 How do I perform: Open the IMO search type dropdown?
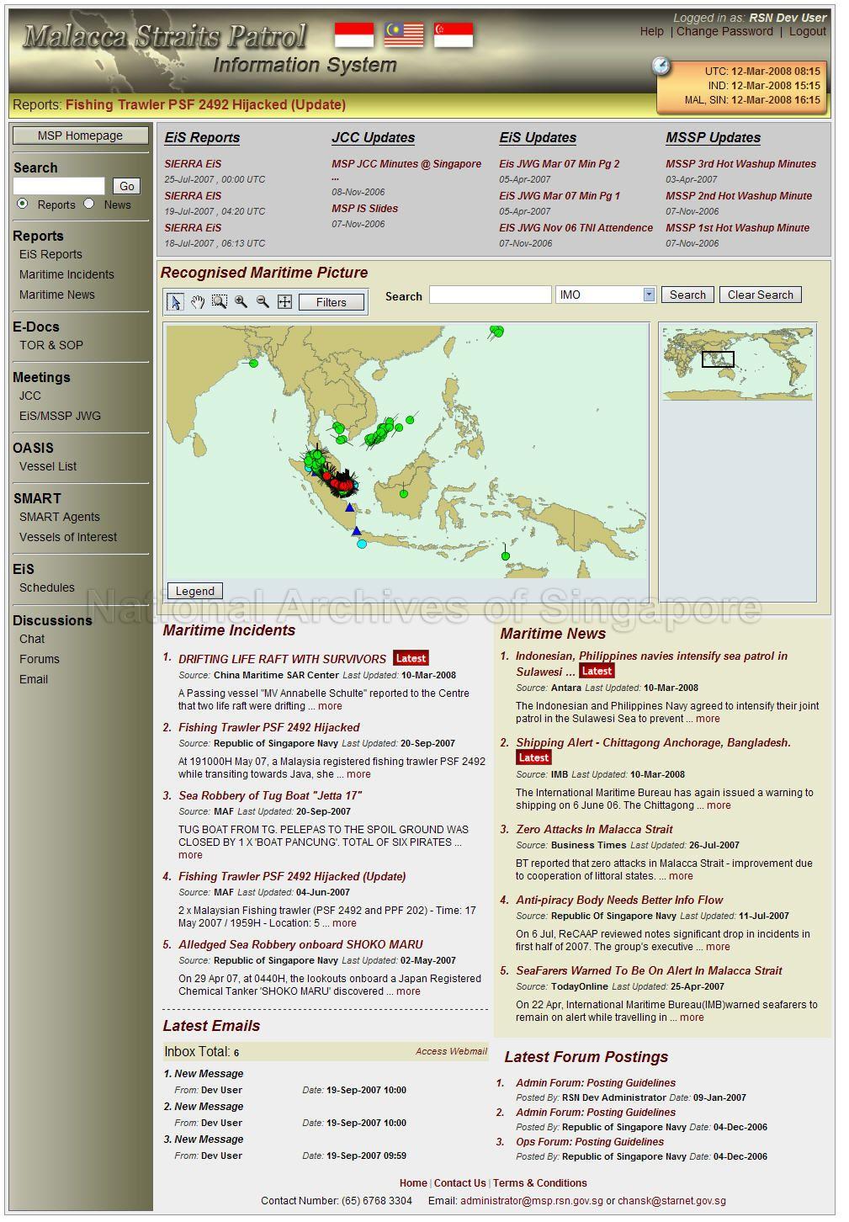coord(649,295)
